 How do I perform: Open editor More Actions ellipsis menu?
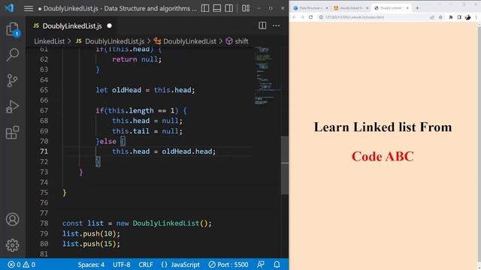[276, 25]
